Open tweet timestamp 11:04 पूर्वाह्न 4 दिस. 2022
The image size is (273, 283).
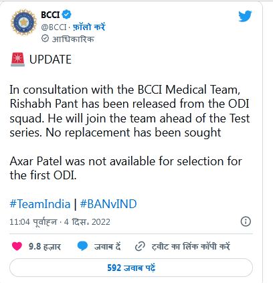click(60, 222)
